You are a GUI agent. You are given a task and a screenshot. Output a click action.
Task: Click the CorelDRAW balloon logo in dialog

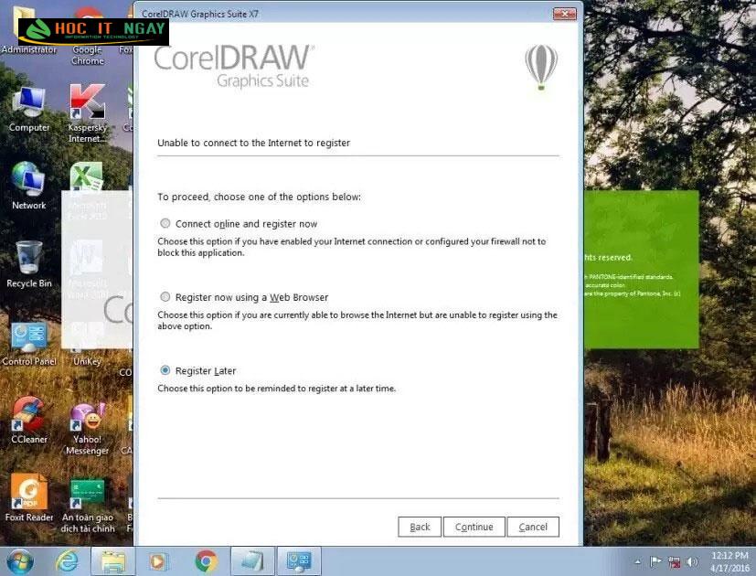[541, 67]
